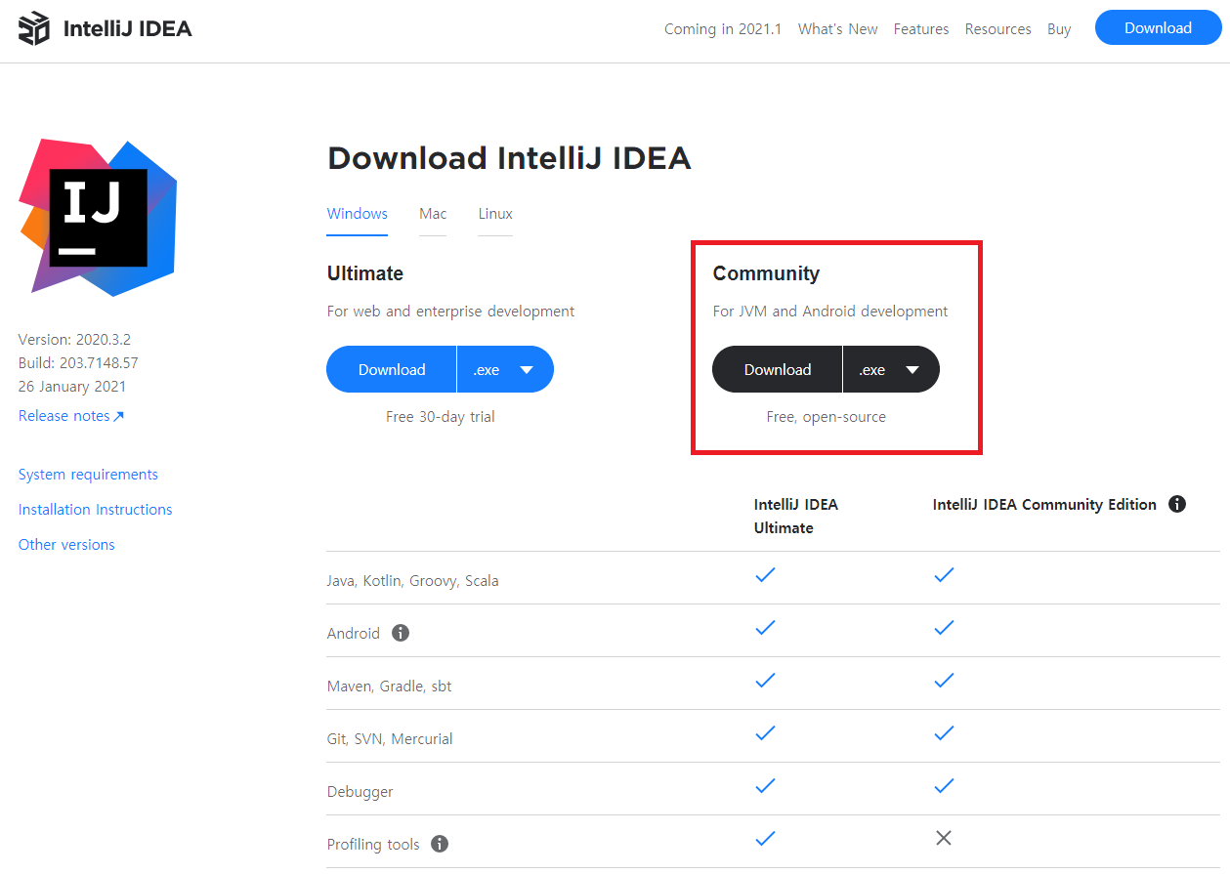
Task: Click Ultimate checkmark in Git, SVN, Mercurial row
Action: tap(766, 733)
